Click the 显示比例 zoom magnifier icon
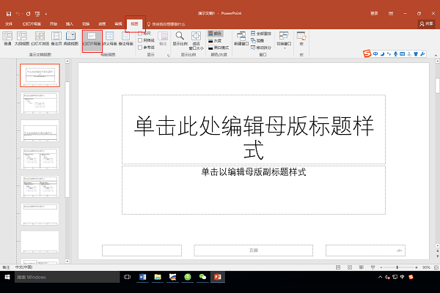 click(180, 37)
